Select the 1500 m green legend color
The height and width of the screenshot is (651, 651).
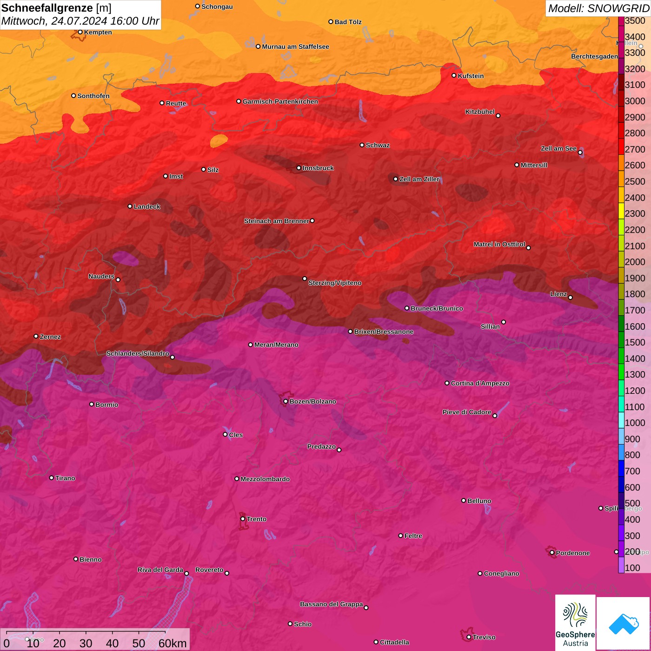click(621, 339)
